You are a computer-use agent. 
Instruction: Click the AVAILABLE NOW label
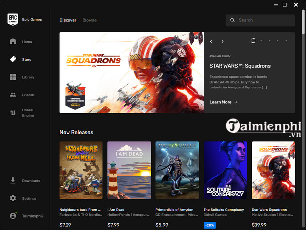point(220,56)
